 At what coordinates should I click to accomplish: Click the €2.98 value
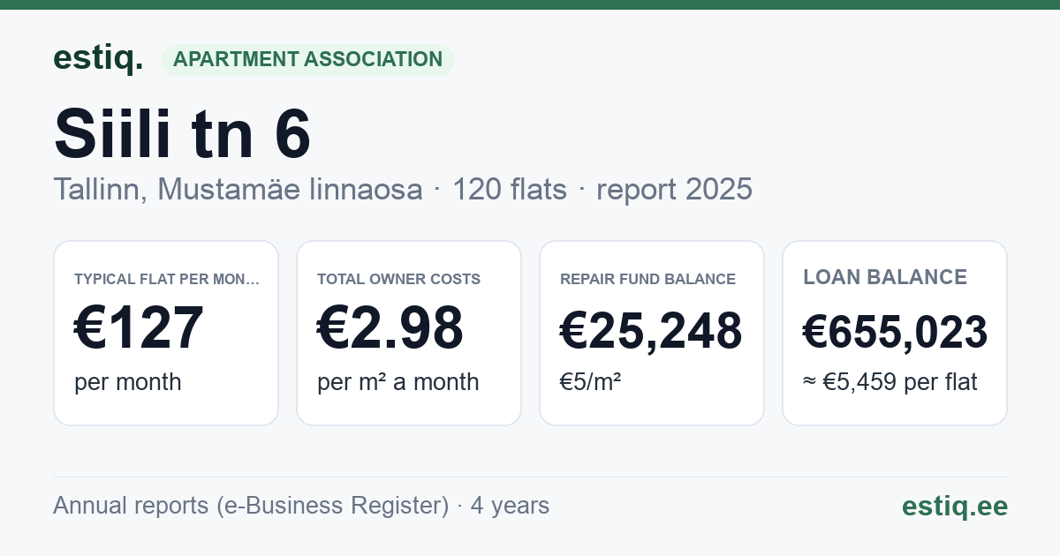pyautogui.click(x=390, y=328)
